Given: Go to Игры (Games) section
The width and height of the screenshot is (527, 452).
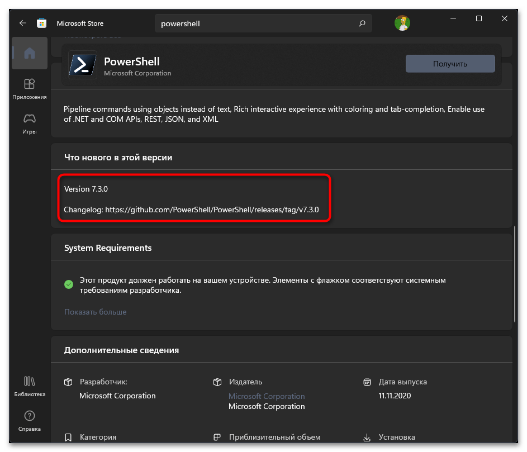Looking at the screenshot, I should coord(30,123).
